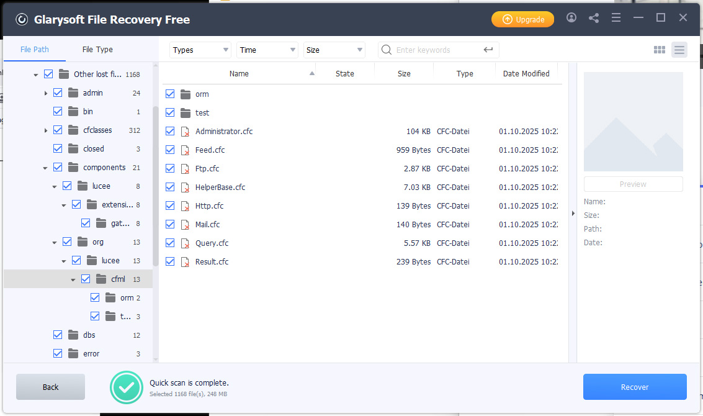Switch to the File Type tab
Viewport: 703px width, 416px height.
point(97,50)
